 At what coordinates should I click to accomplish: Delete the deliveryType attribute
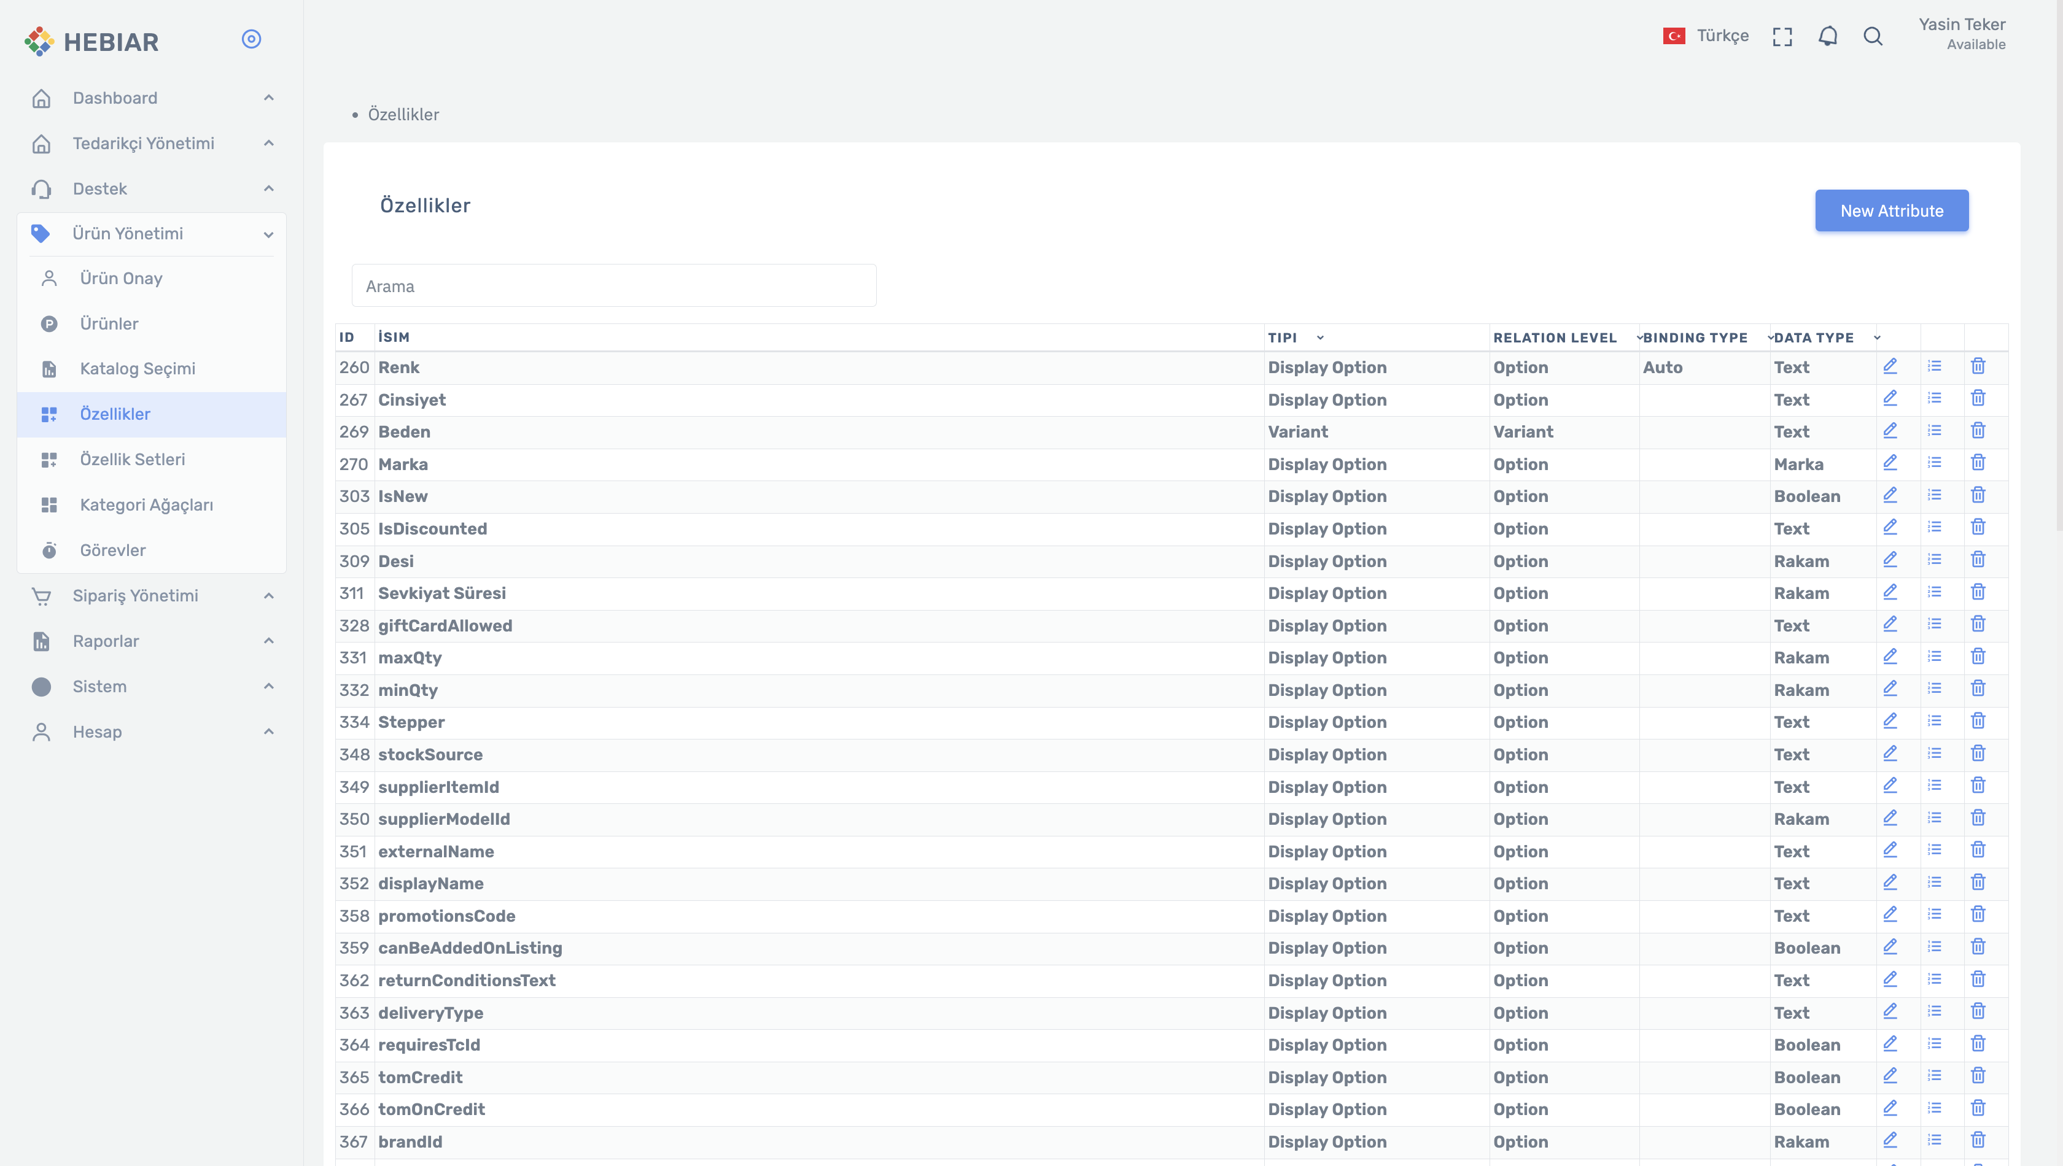[1978, 1011]
